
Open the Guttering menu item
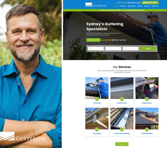tap(122, 6)
